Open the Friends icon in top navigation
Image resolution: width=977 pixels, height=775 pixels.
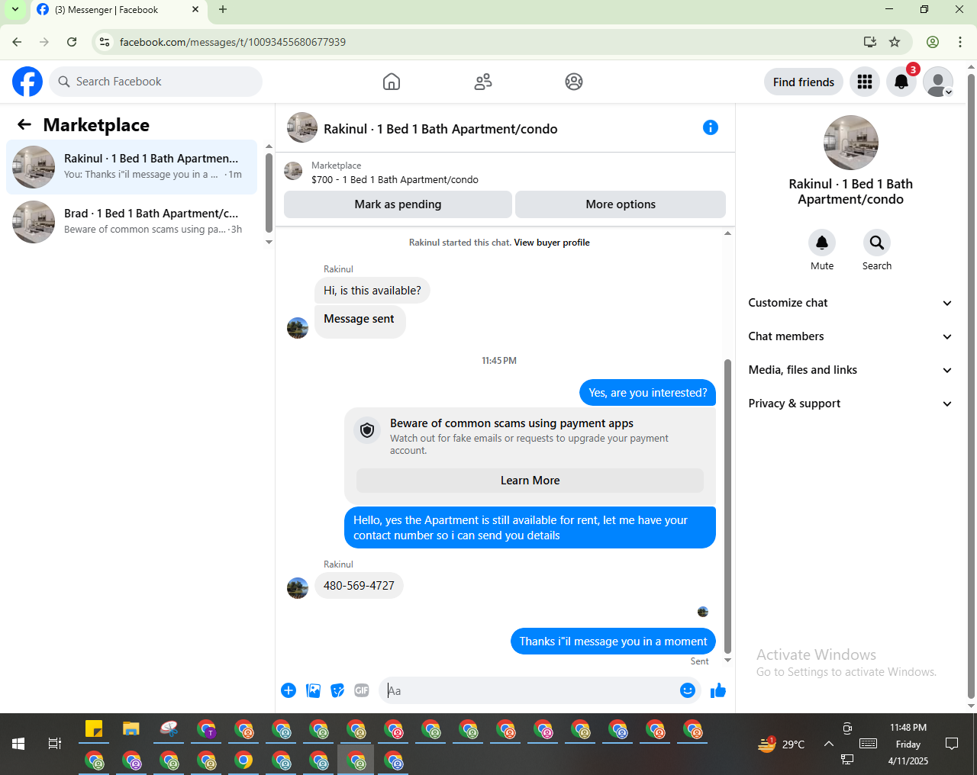click(x=483, y=82)
